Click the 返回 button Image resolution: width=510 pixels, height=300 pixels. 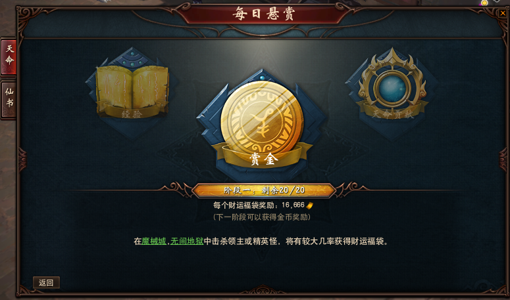tap(46, 282)
